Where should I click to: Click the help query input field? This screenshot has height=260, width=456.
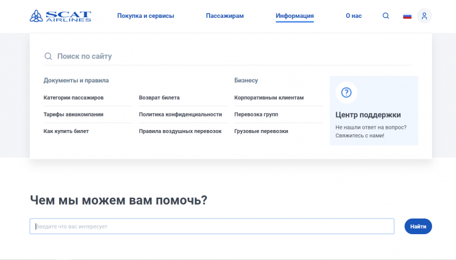(212, 227)
